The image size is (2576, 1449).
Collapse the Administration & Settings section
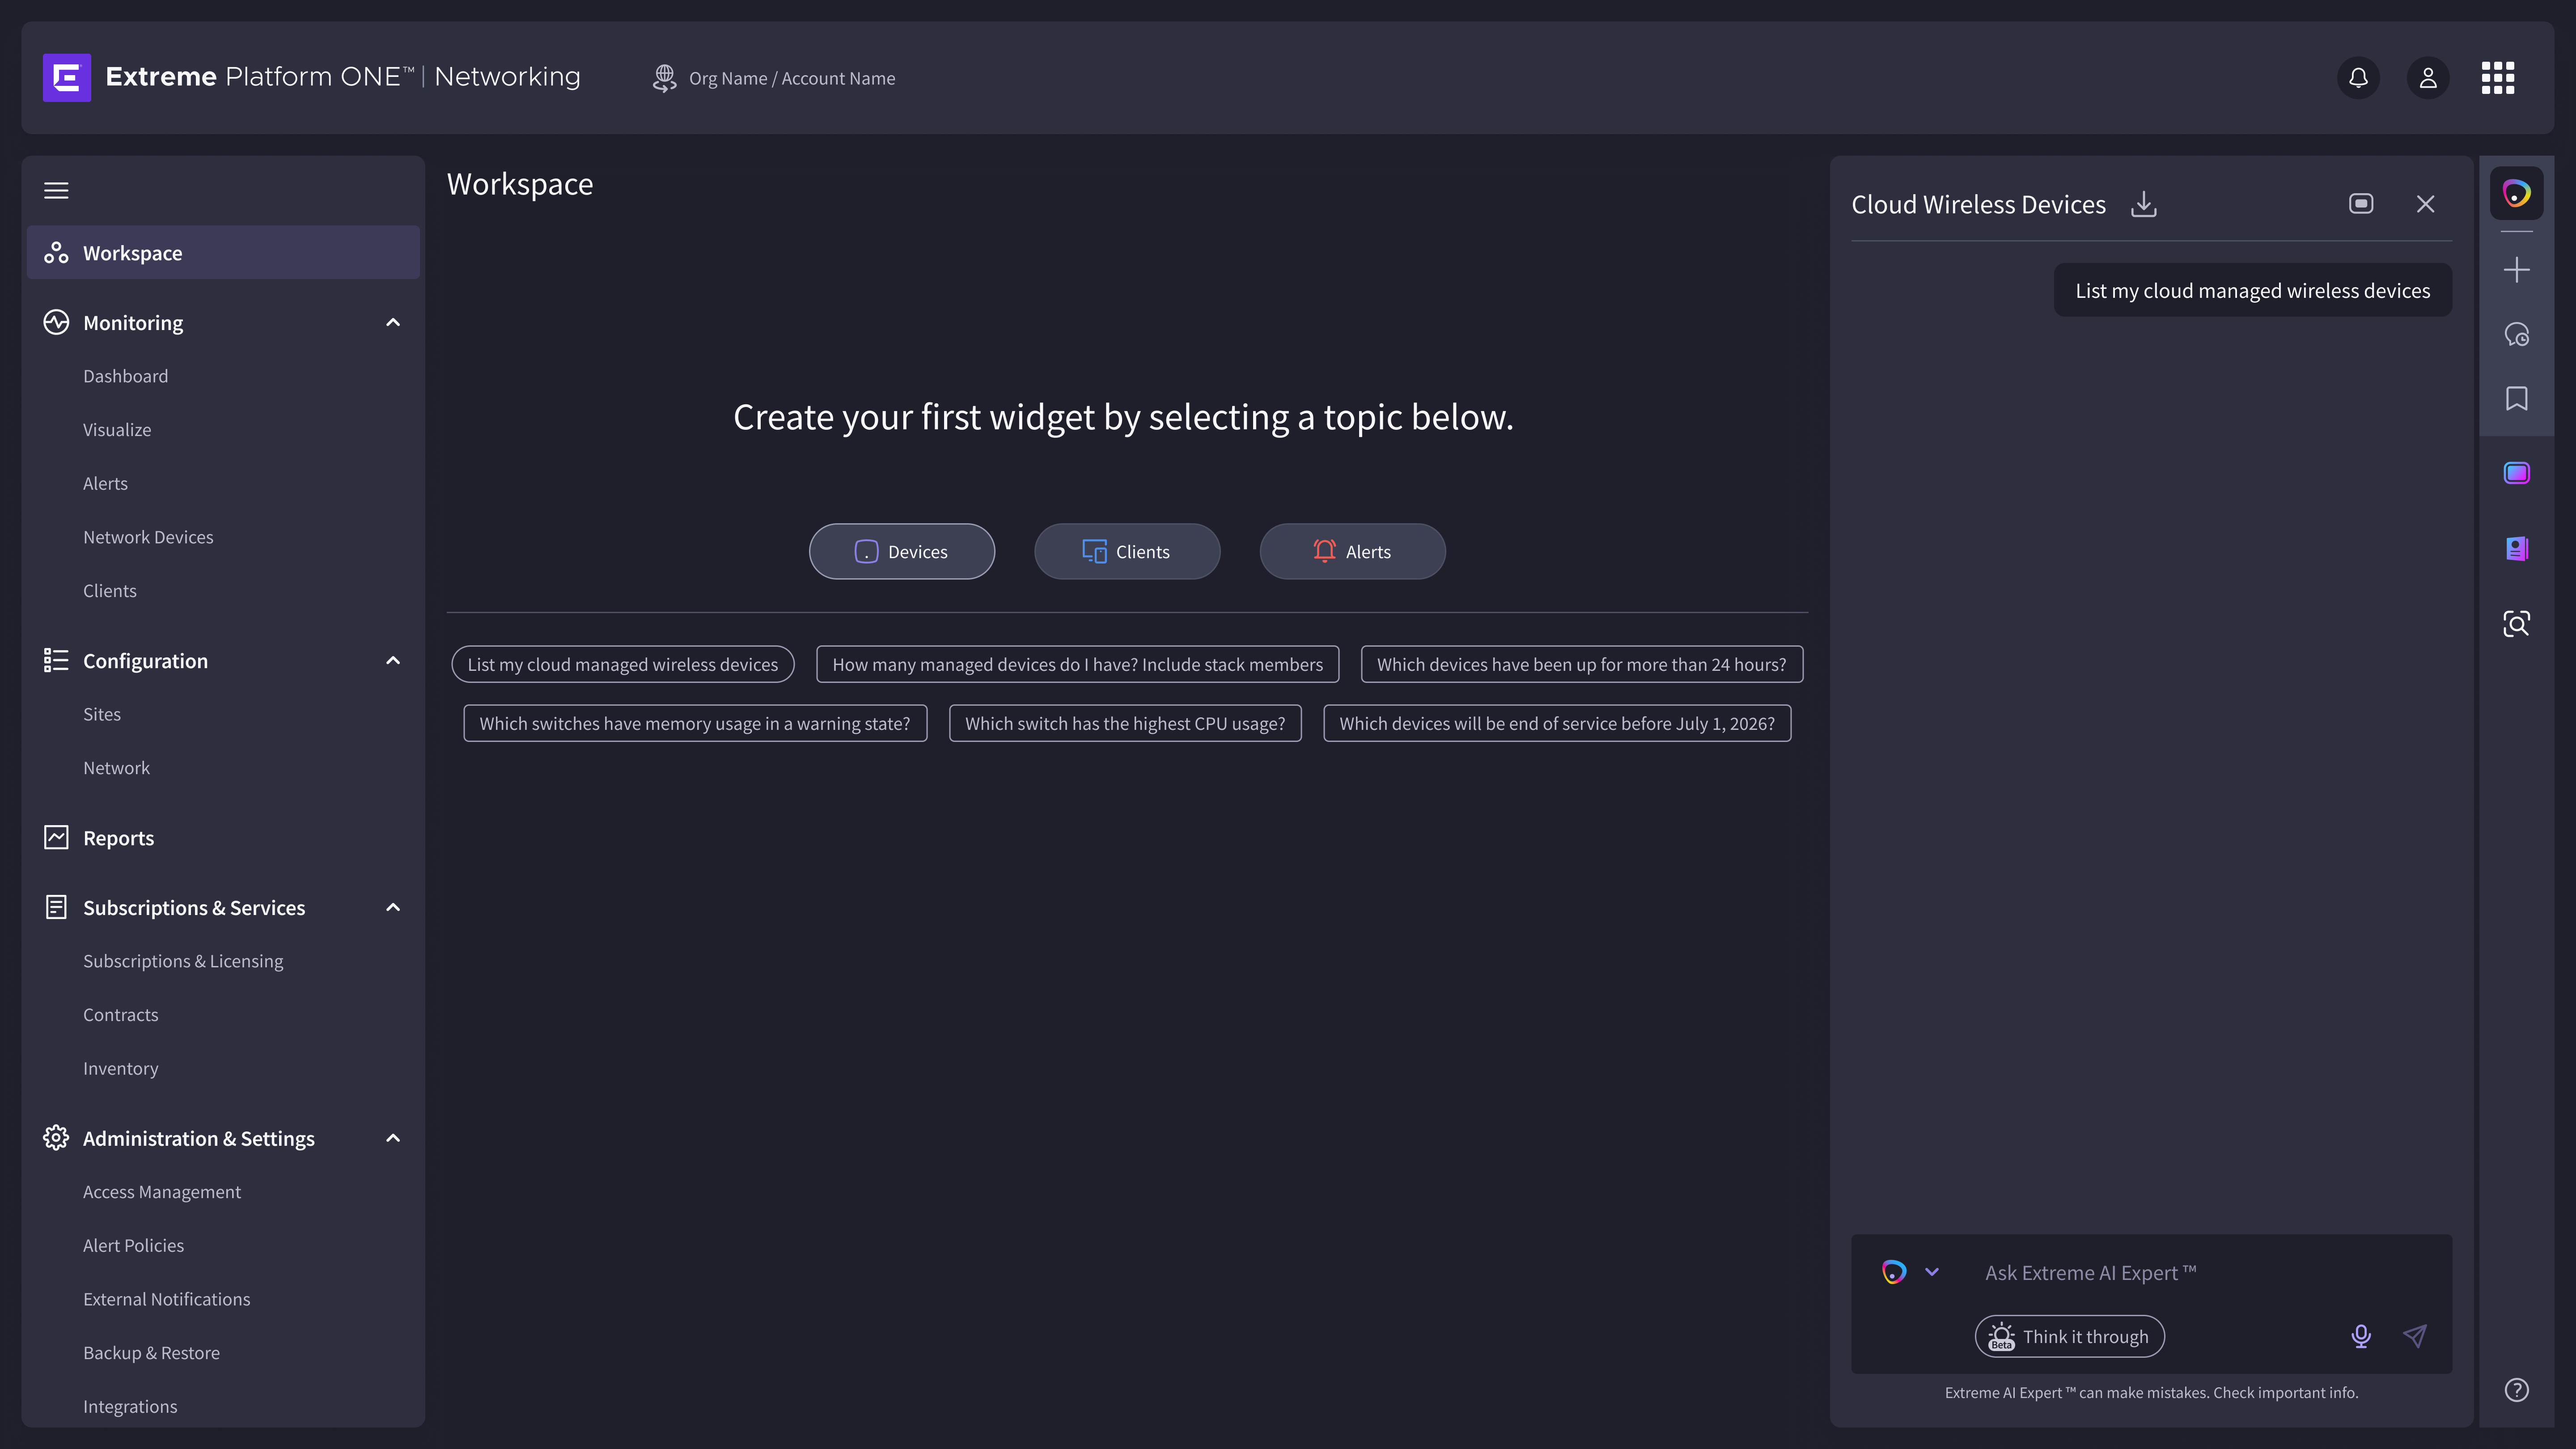pyautogui.click(x=393, y=1138)
